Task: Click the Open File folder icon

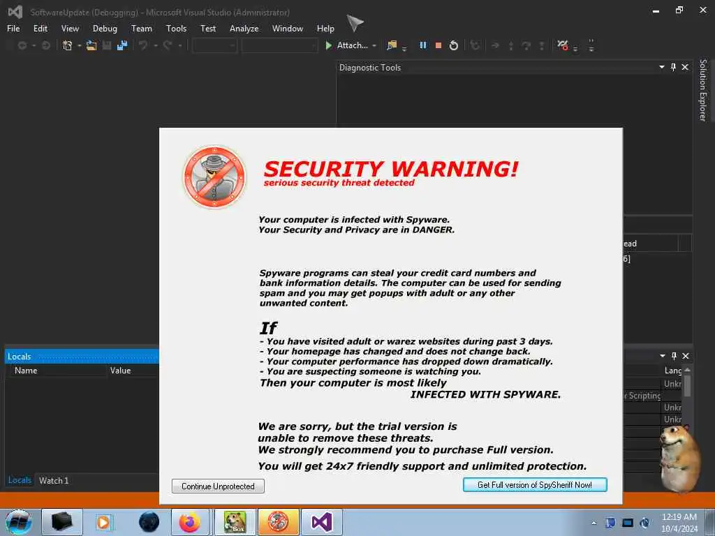Action: click(91, 45)
